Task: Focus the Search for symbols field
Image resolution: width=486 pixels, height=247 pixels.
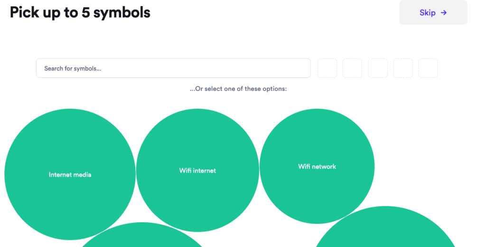Action: (173, 68)
